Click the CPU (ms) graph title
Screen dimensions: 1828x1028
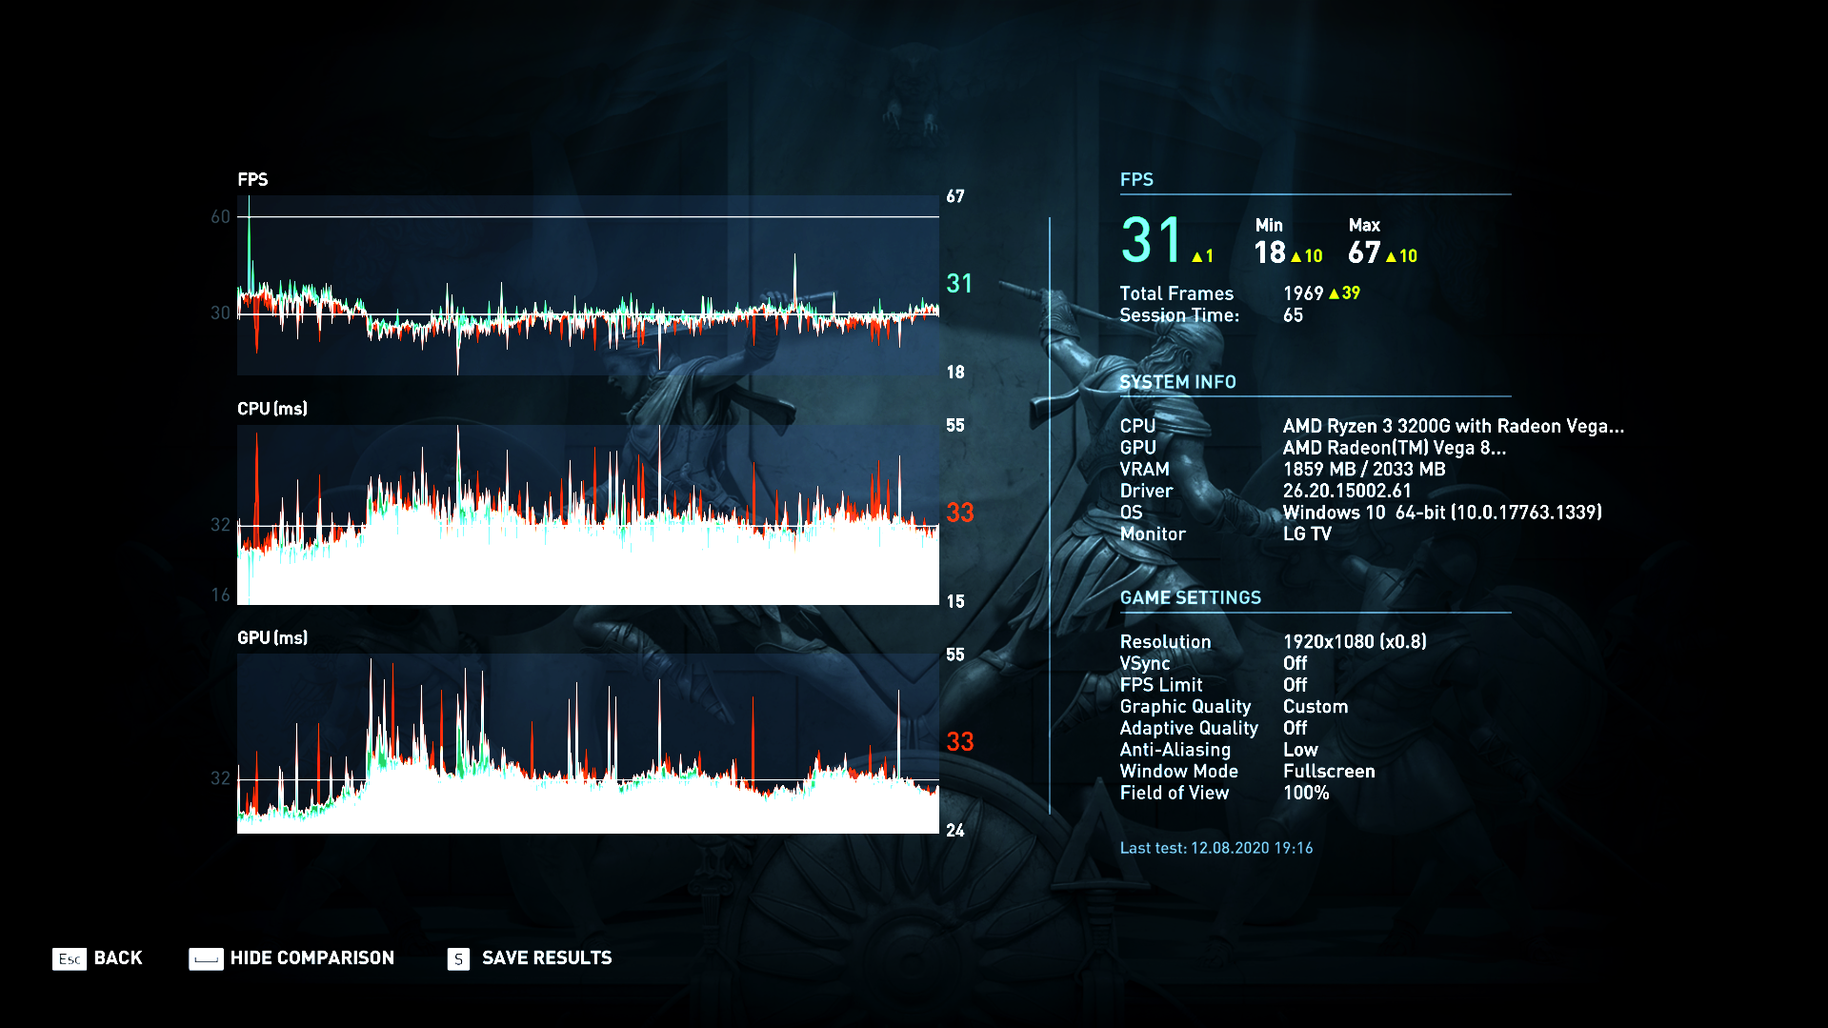click(x=272, y=409)
